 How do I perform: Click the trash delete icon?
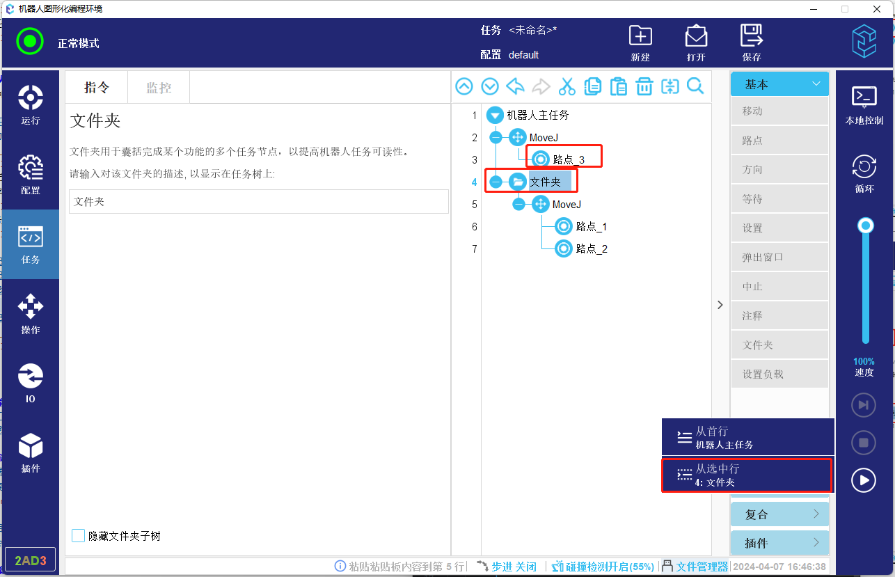click(644, 86)
